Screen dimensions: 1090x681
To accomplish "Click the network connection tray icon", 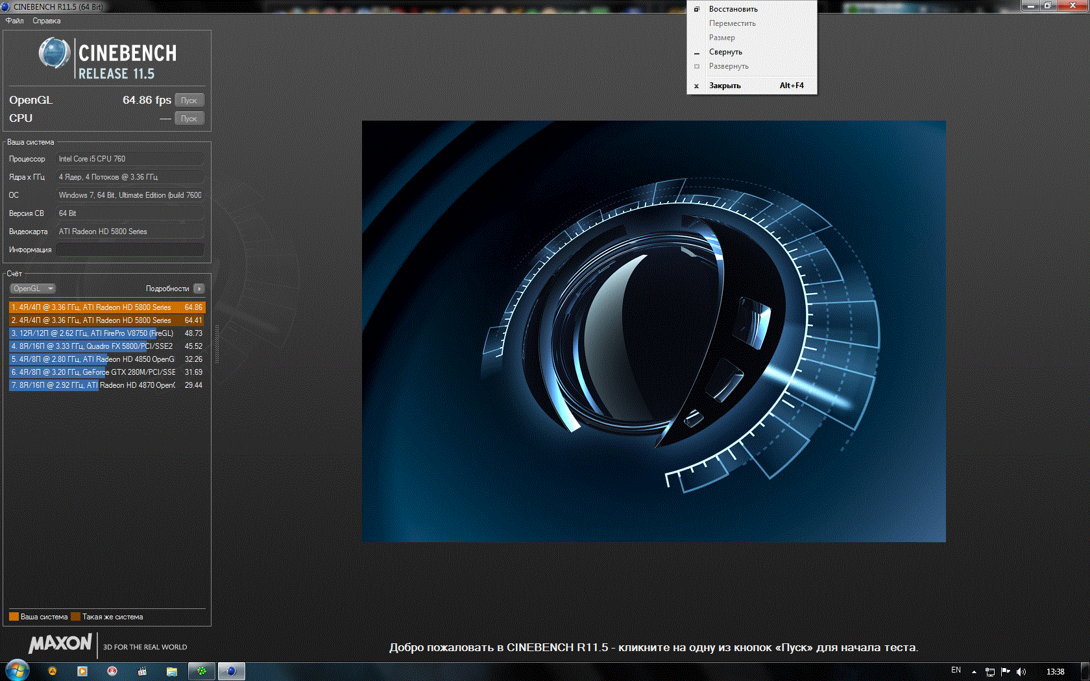I will pyautogui.click(x=990, y=672).
